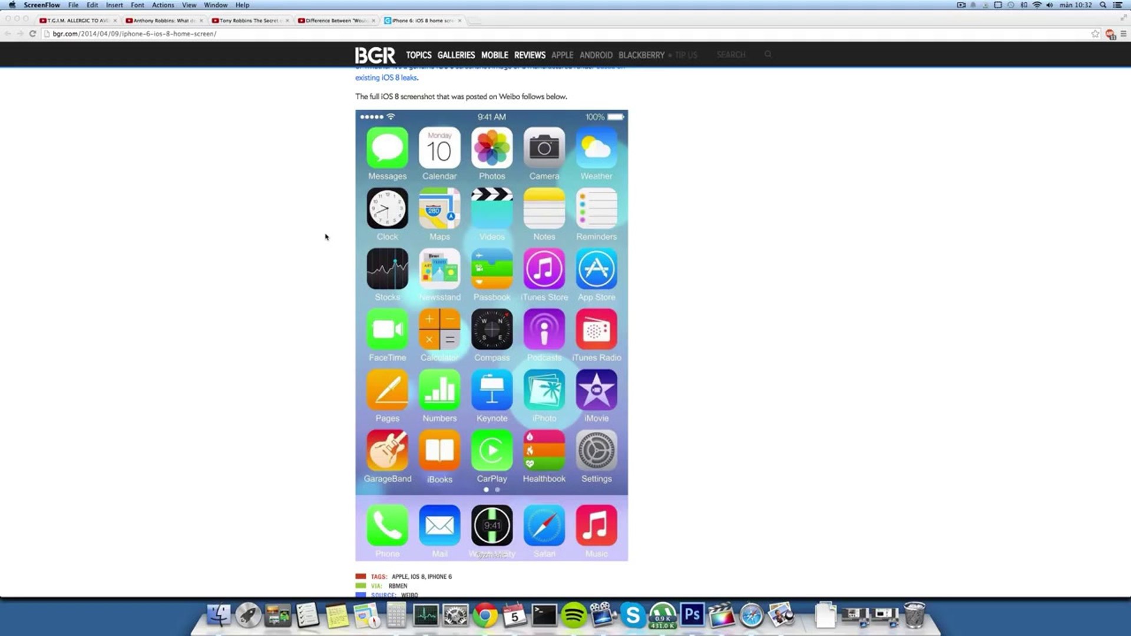Bookmark this page with the star icon

click(1095, 34)
